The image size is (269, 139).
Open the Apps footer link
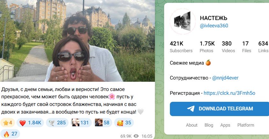(x=225, y=125)
